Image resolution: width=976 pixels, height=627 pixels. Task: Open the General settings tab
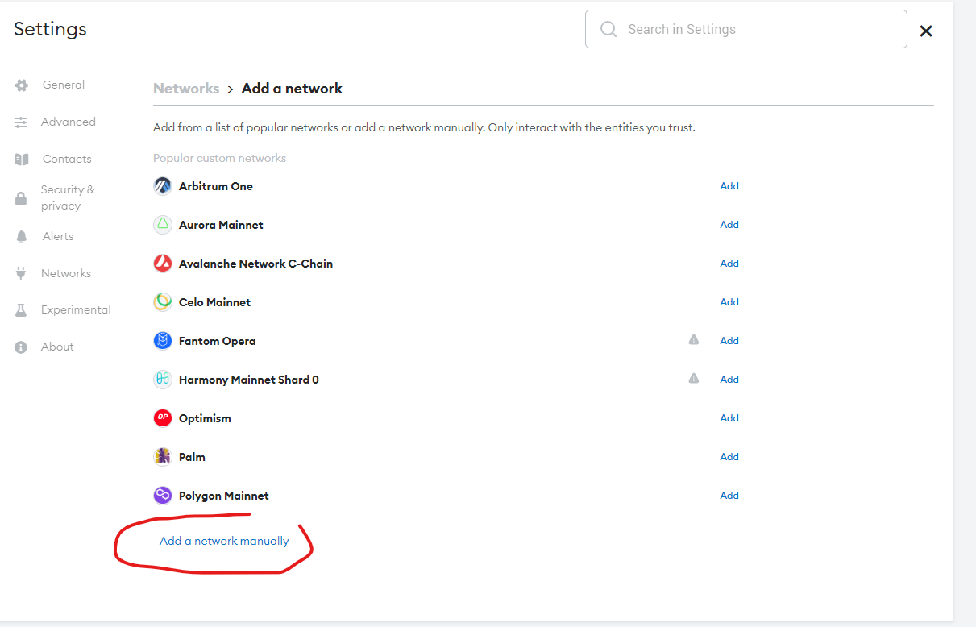point(64,85)
